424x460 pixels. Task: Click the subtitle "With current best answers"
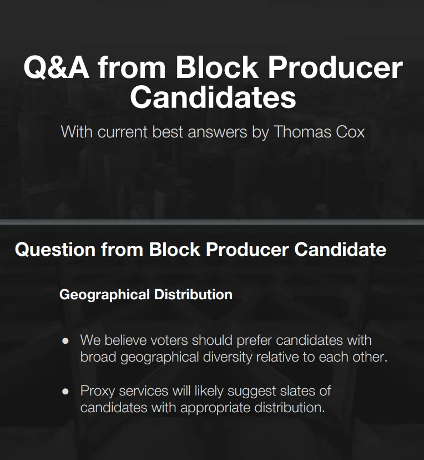pyautogui.click(x=154, y=132)
